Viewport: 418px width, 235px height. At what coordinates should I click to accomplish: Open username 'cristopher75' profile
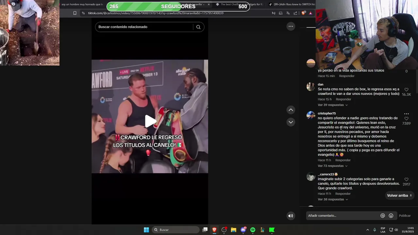pyautogui.click(x=327, y=114)
